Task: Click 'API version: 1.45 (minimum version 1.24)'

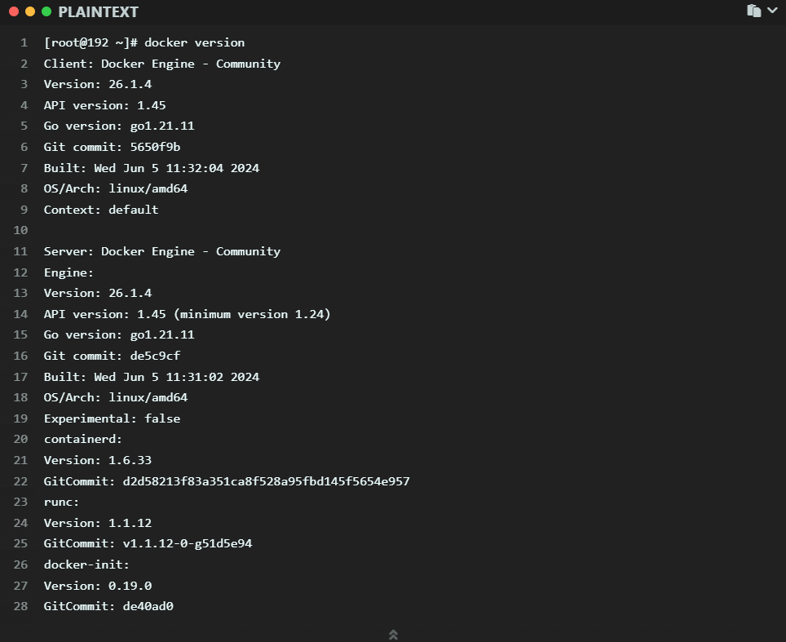Action: pos(187,314)
